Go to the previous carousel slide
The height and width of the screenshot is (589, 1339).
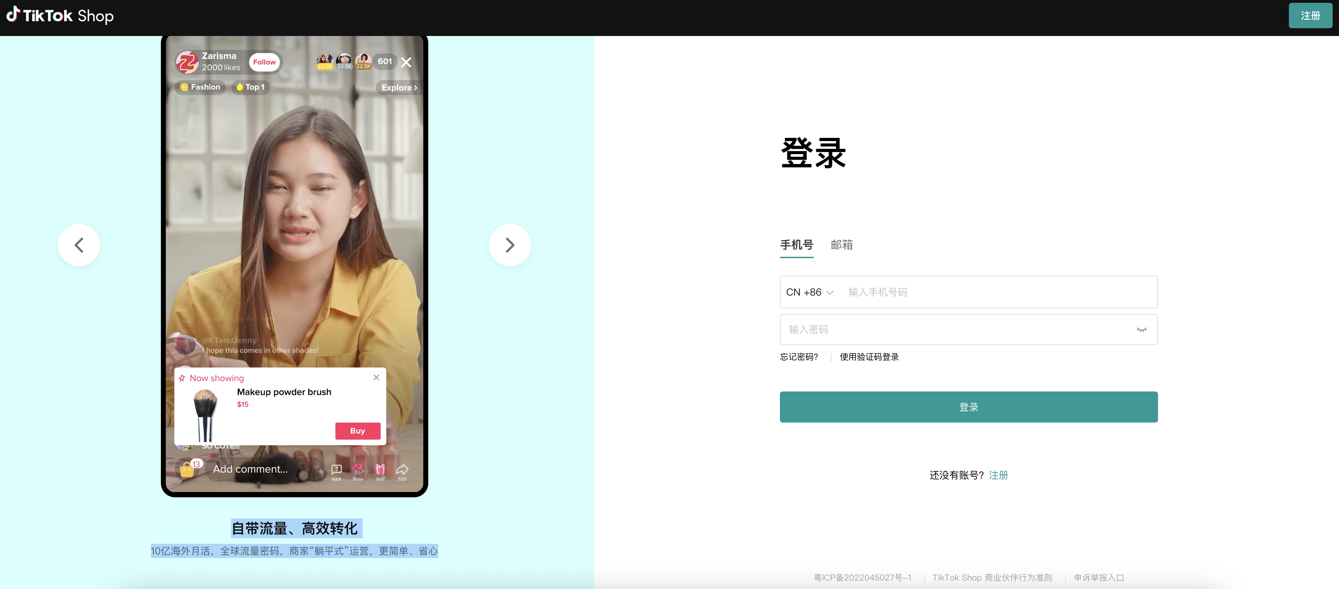click(79, 244)
